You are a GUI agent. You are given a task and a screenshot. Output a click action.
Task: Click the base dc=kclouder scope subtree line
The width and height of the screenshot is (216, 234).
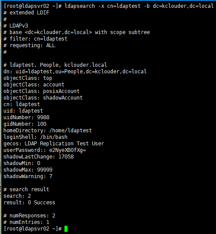point(77,32)
